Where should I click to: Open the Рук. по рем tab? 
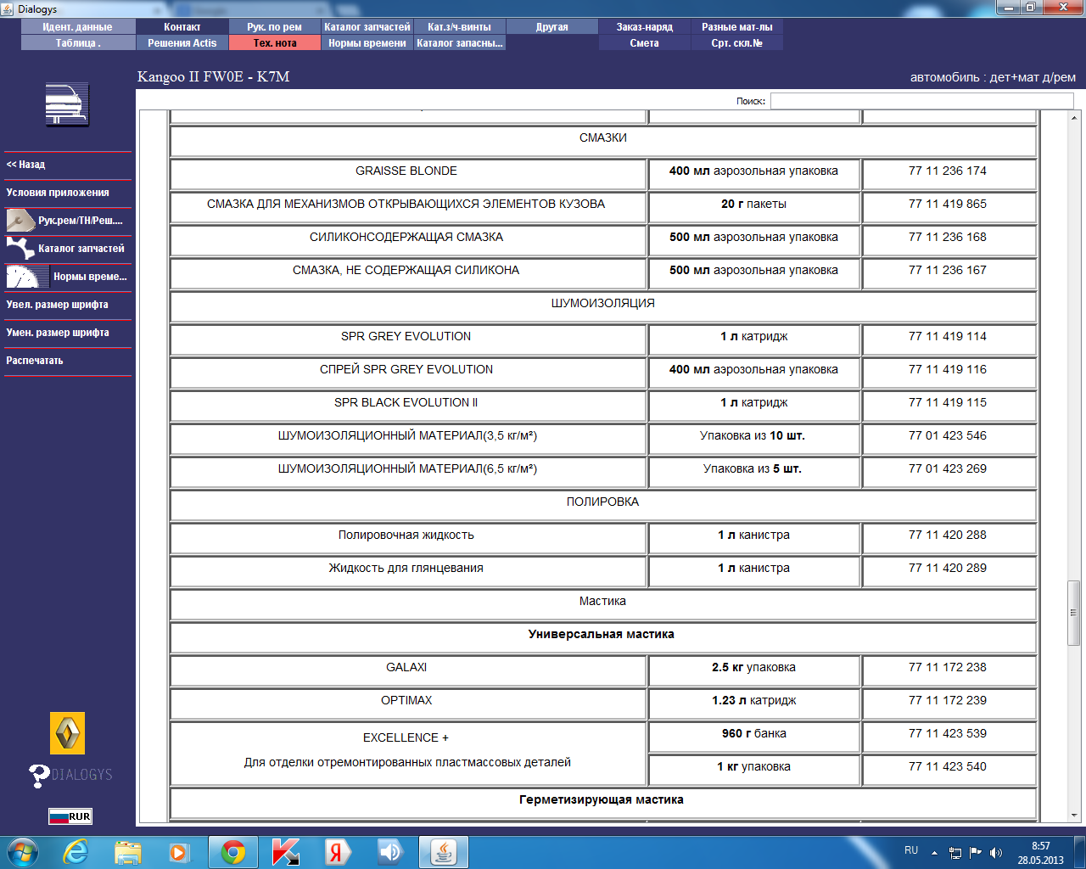(x=275, y=27)
